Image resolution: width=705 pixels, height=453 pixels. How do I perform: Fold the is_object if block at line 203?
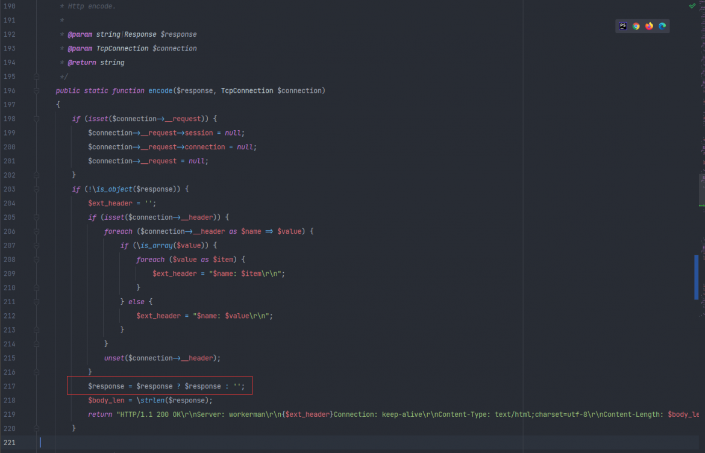coord(36,189)
